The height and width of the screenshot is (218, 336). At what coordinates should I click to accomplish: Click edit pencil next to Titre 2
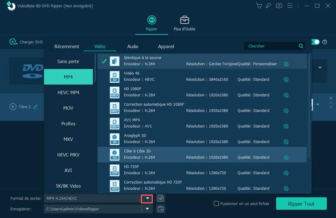click(x=35, y=107)
